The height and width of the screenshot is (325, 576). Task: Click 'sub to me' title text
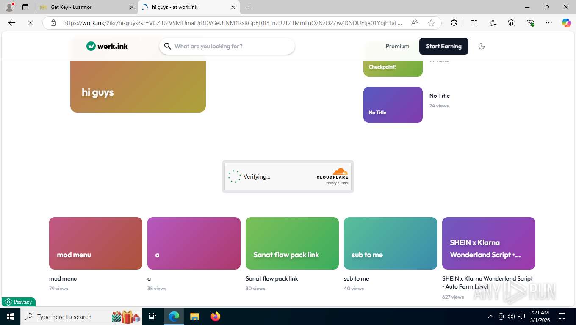356,278
